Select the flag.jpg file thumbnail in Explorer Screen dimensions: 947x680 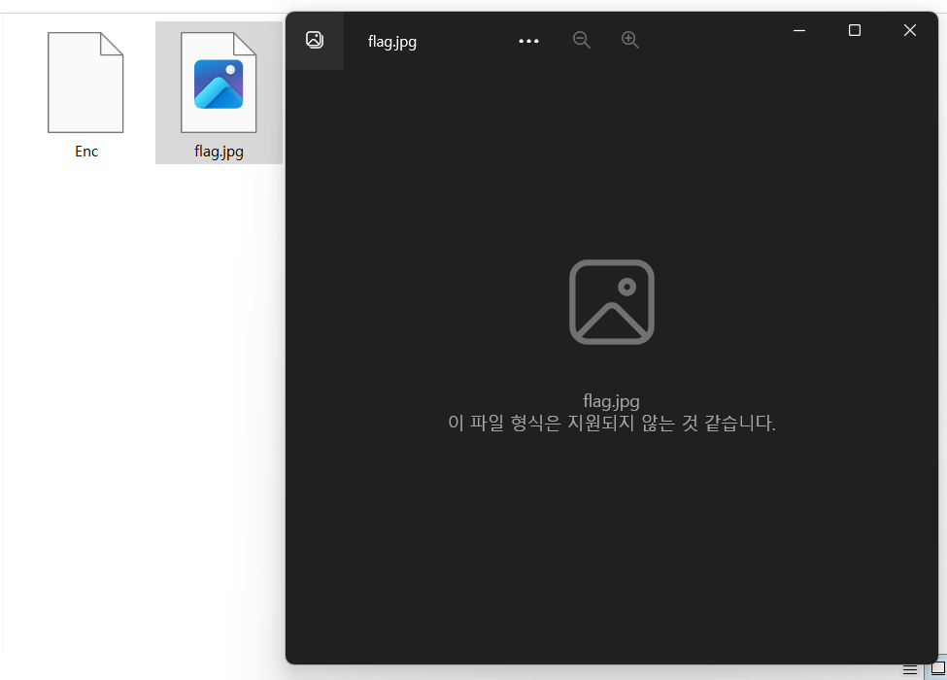click(219, 83)
